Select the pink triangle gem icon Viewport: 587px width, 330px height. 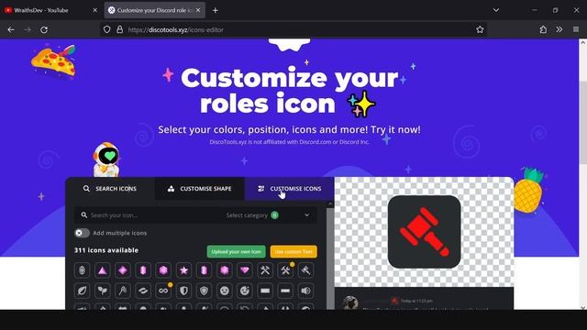pyautogui.click(x=102, y=270)
